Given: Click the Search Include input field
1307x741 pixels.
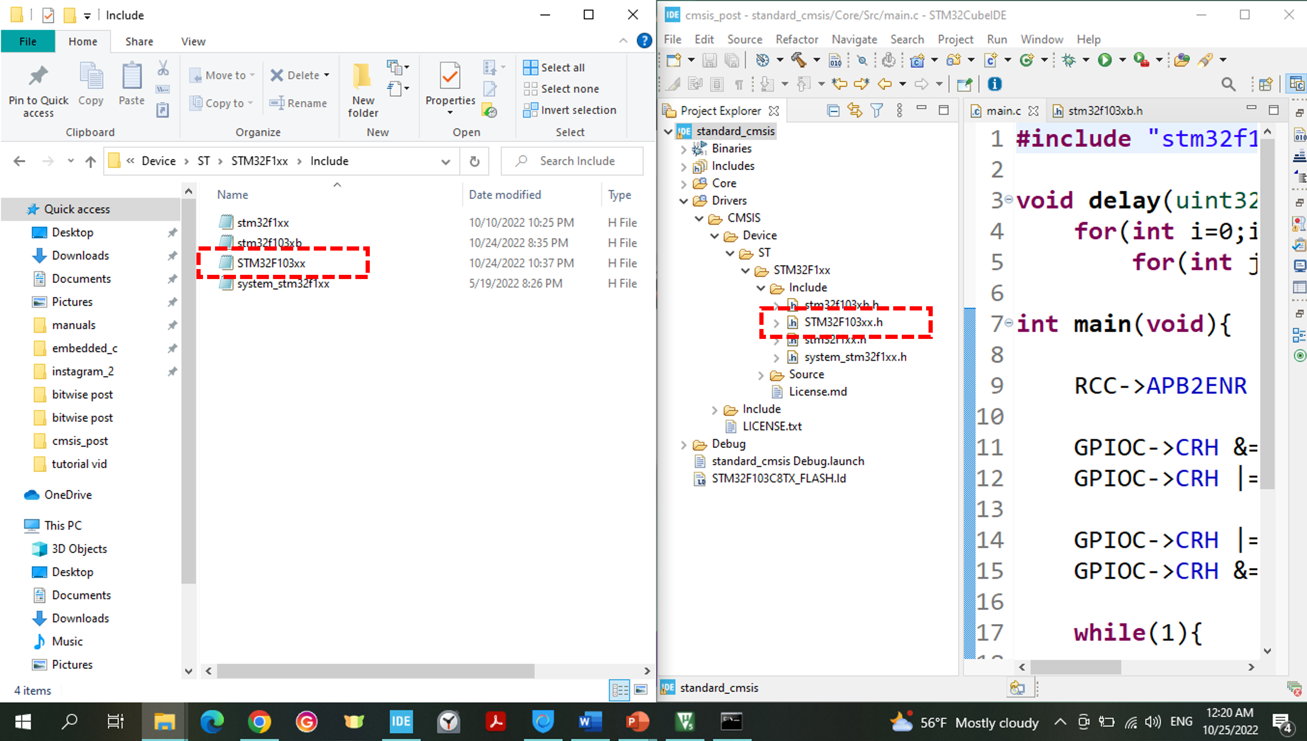Looking at the screenshot, I should 572,161.
